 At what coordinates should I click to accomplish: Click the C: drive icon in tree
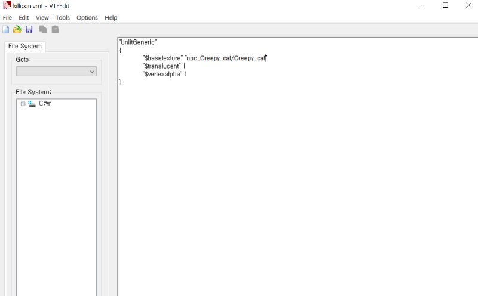click(x=32, y=104)
